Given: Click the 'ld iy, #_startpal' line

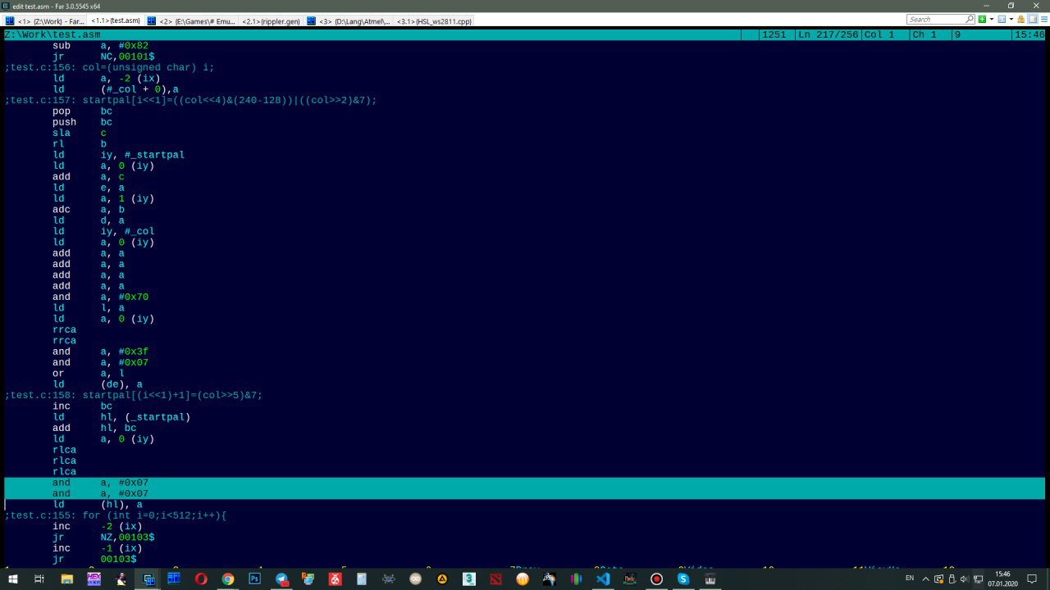Looking at the screenshot, I should click(119, 155).
